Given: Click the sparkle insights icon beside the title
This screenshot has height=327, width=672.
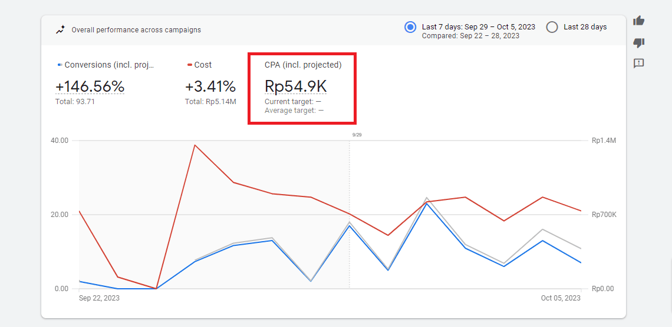Looking at the screenshot, I should pyautogui.click(x=60, y=29).
